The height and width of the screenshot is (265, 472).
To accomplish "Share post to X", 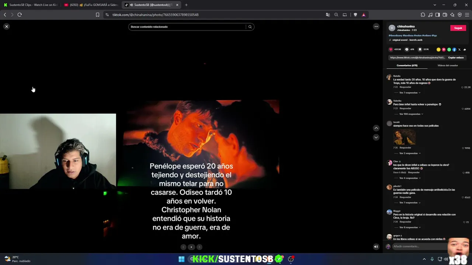I will (x=459, y=50).
